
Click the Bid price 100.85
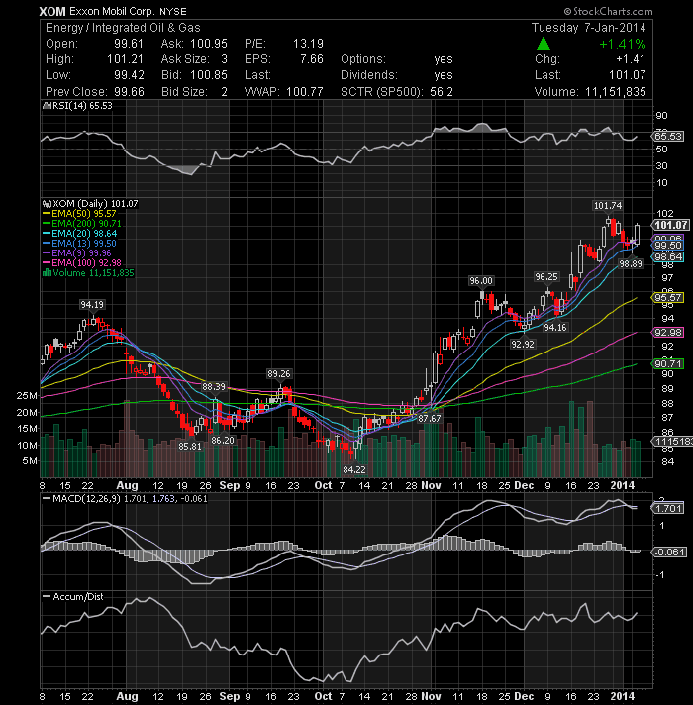[209, 75]
